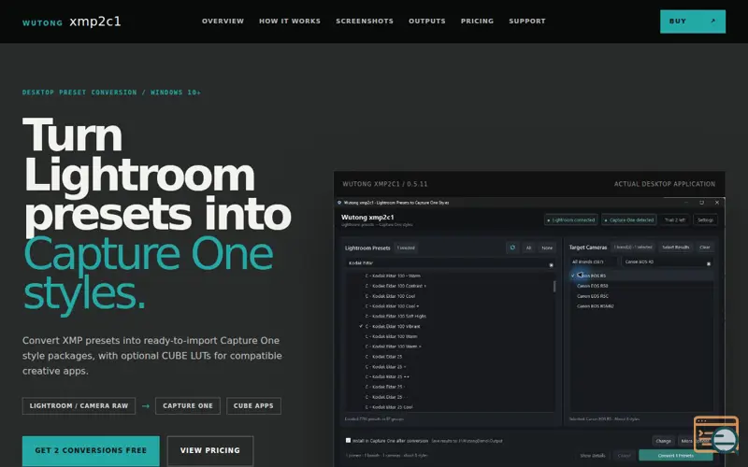Toggle Install in Capture One after conversion
The width and height of the screenshot is (748, 467).
pos(348,440)
